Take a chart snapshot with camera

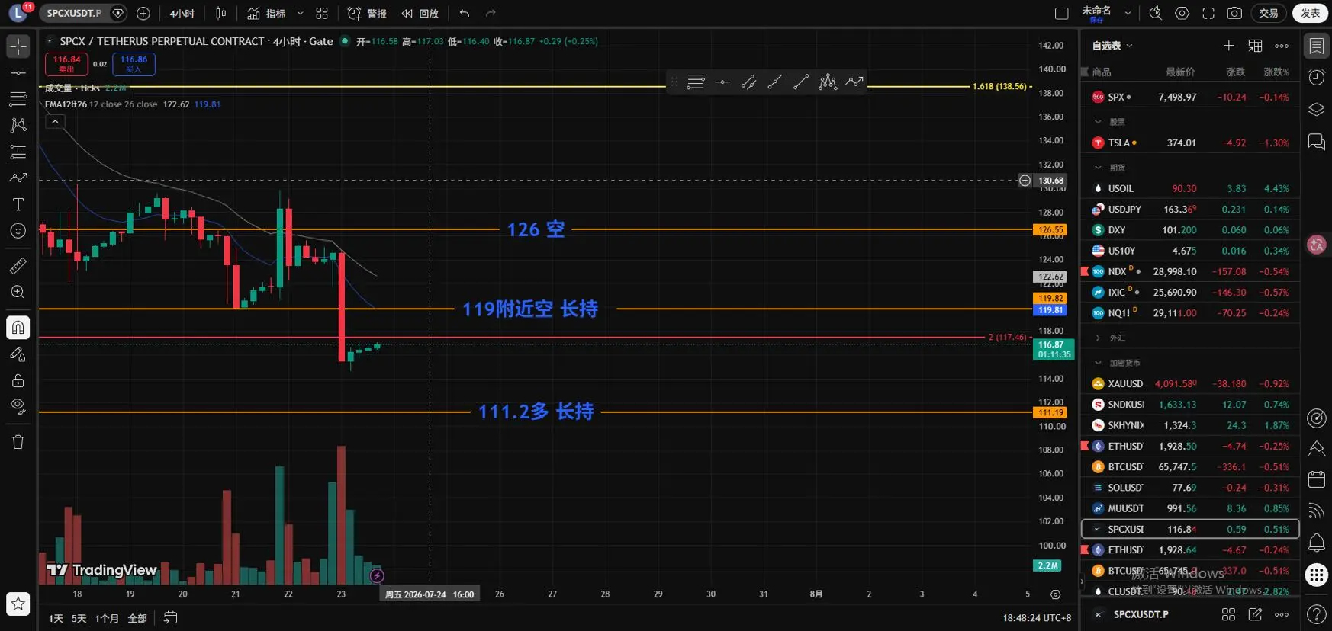click(x=1234, y=13)
